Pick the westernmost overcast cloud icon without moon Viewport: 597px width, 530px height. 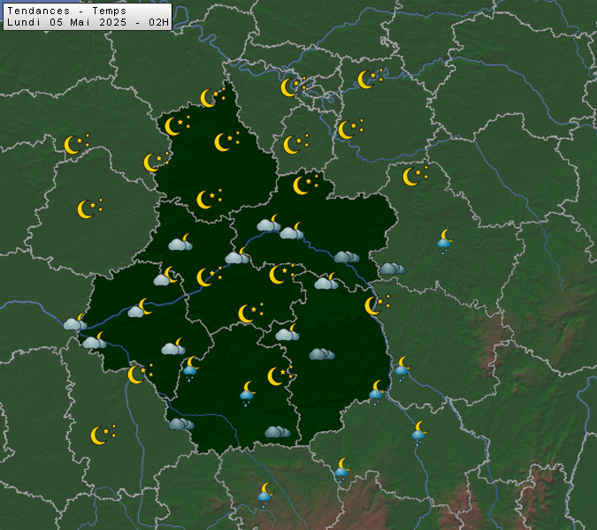[x=181, y=424]
